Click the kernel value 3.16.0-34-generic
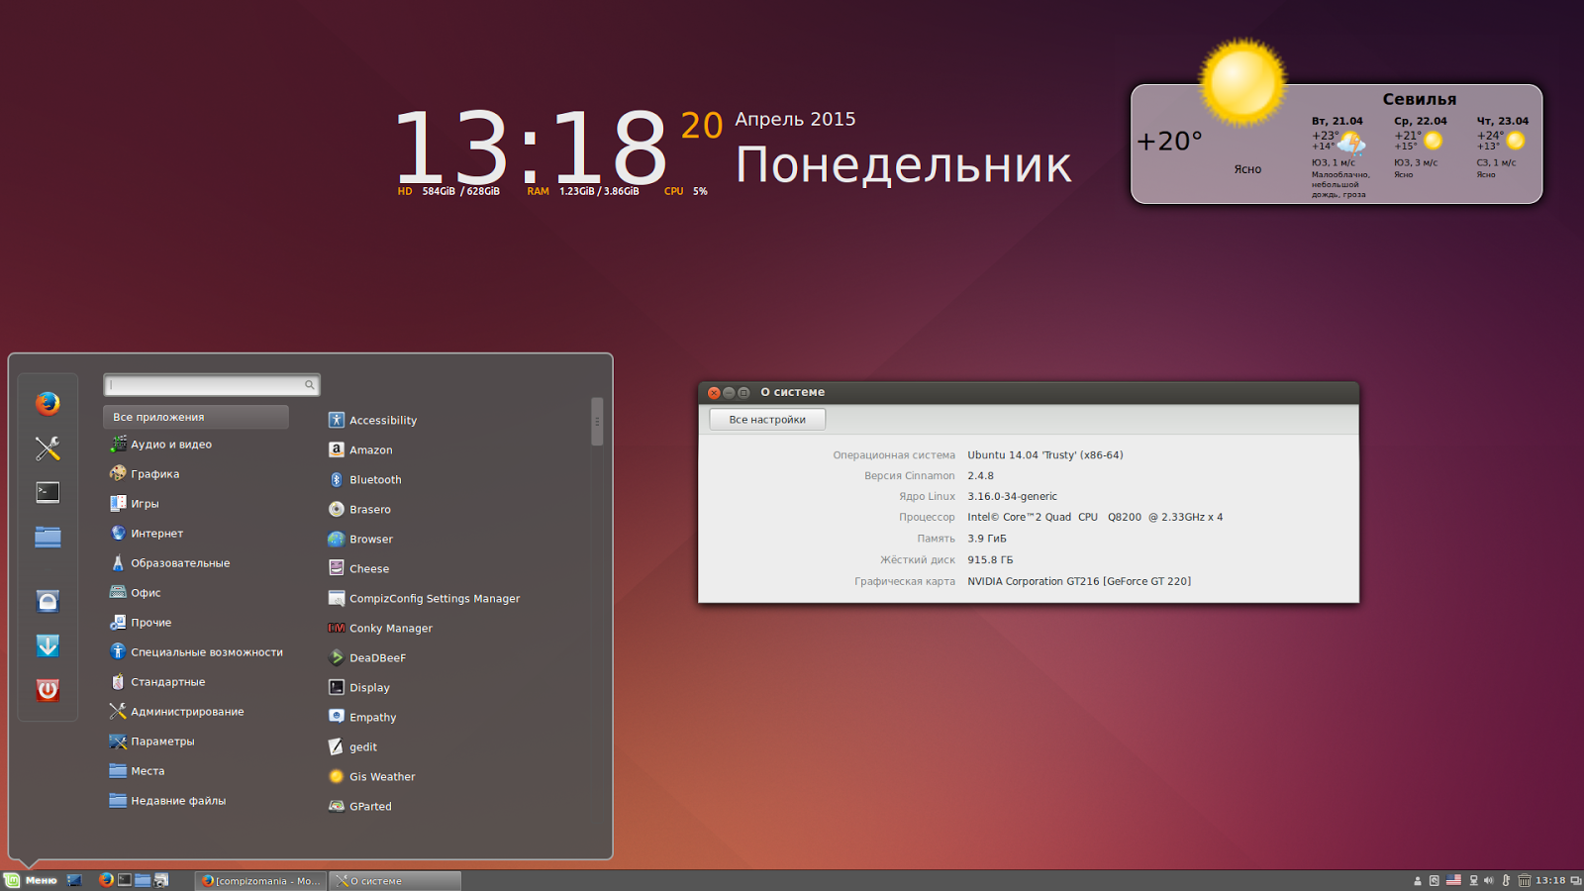Image resolution: width=1584 pixels, height=891 pixels. (1012, 497)
